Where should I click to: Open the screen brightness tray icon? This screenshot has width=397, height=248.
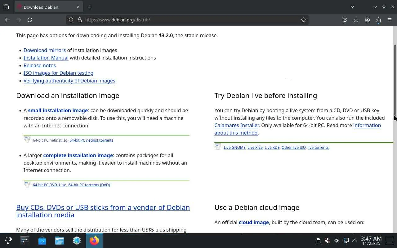(x=337, y=241)
